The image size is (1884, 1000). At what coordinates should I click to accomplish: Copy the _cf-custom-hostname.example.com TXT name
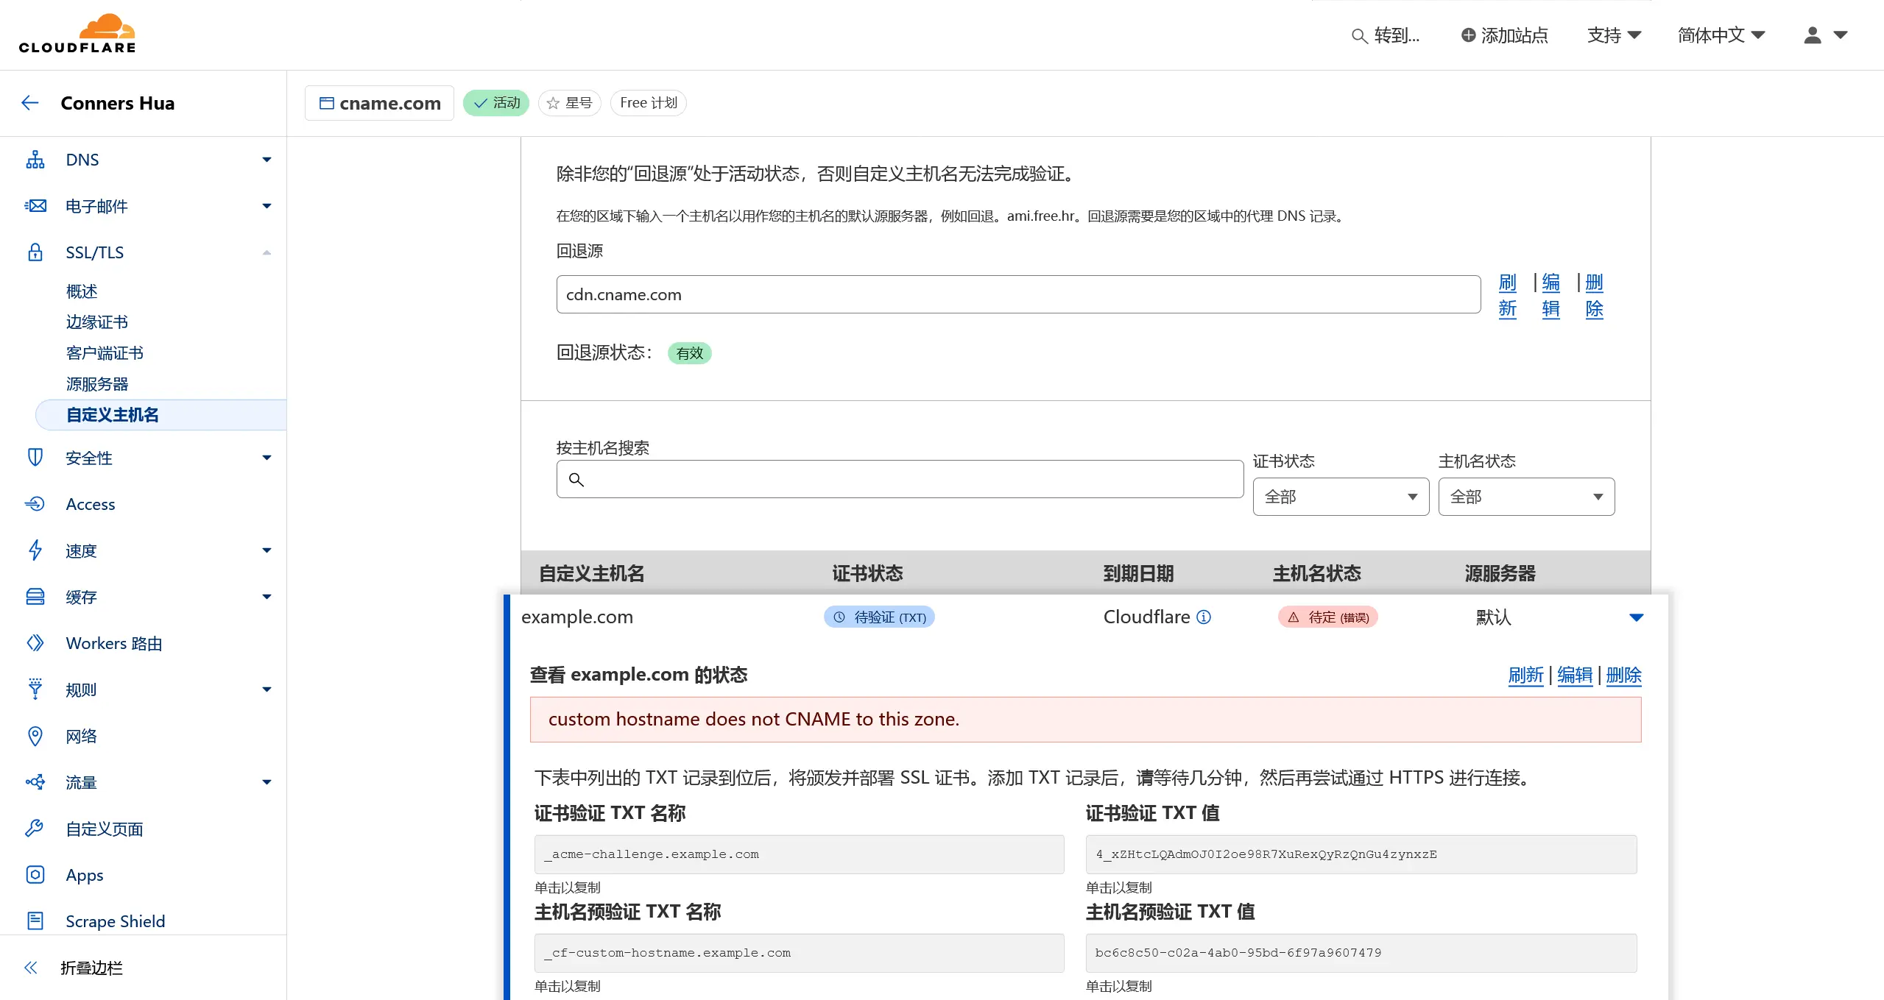coord(799,953)
